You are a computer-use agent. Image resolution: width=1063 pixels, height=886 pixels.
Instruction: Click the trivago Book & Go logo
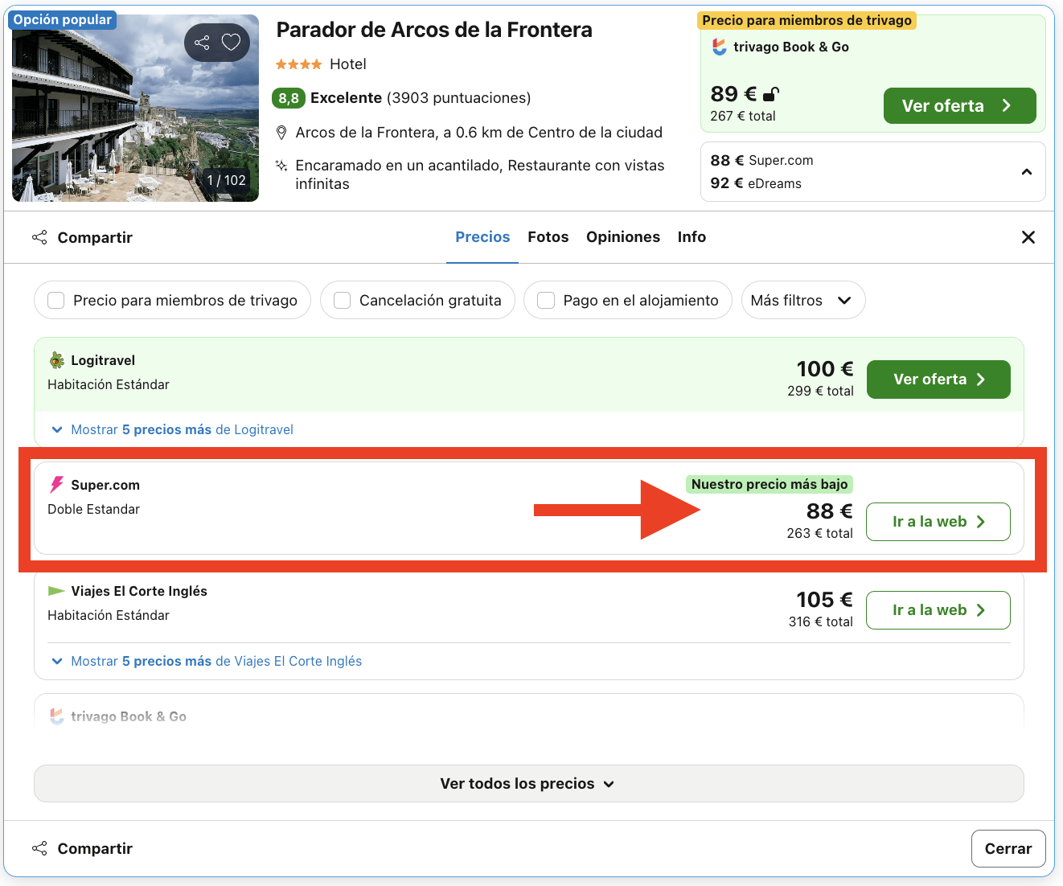click(718, 47)
